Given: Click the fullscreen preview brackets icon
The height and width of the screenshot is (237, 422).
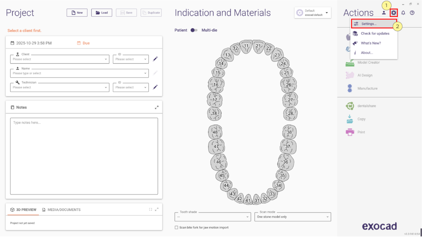Looking at the screenshot, I should click(151, 209).
